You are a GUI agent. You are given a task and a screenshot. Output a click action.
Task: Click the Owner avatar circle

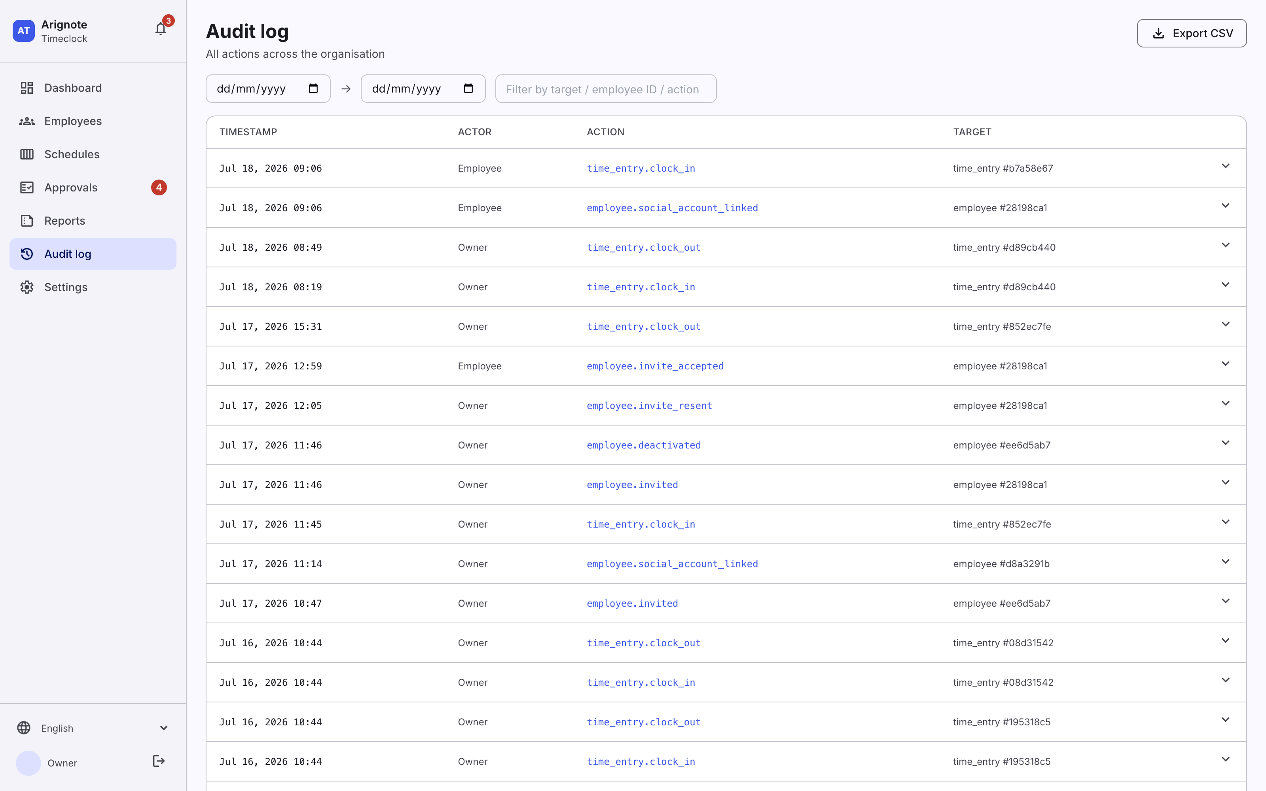28,763
